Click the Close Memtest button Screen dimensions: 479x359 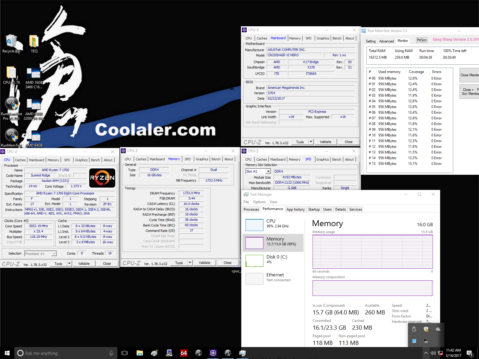point(469,75)
